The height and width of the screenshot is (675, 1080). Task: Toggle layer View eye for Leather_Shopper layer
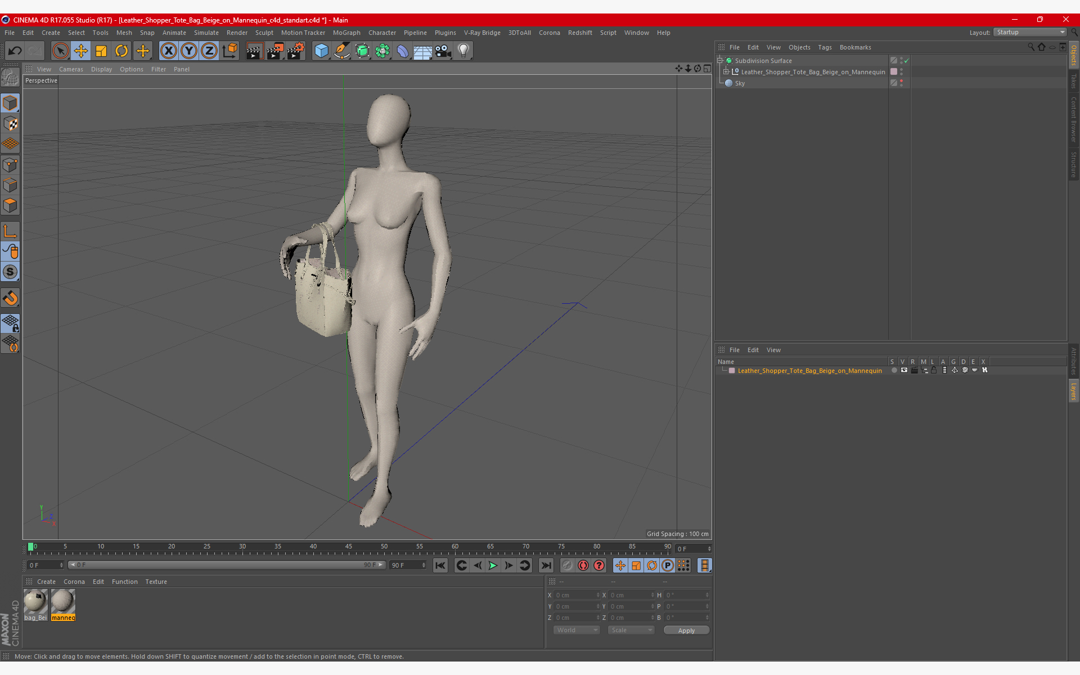(904, 370)
